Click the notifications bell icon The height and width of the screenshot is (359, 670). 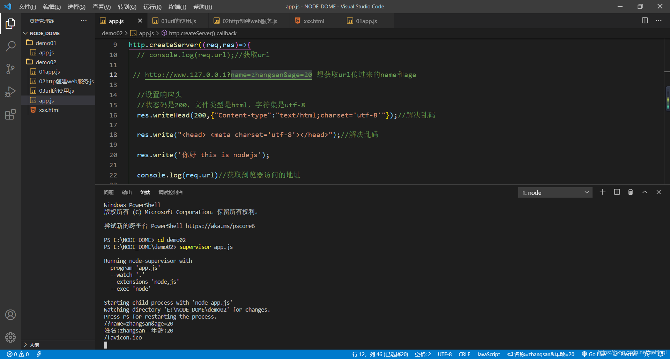(x=661, y=354)
